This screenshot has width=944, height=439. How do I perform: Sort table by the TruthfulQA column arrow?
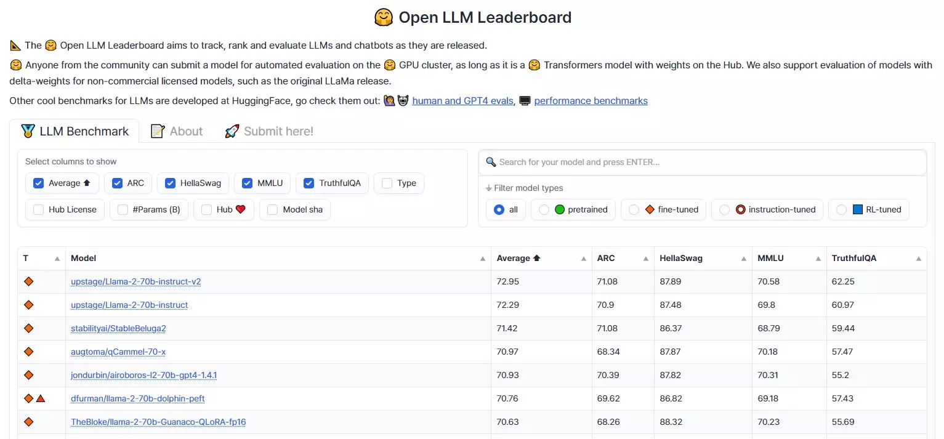919,259
